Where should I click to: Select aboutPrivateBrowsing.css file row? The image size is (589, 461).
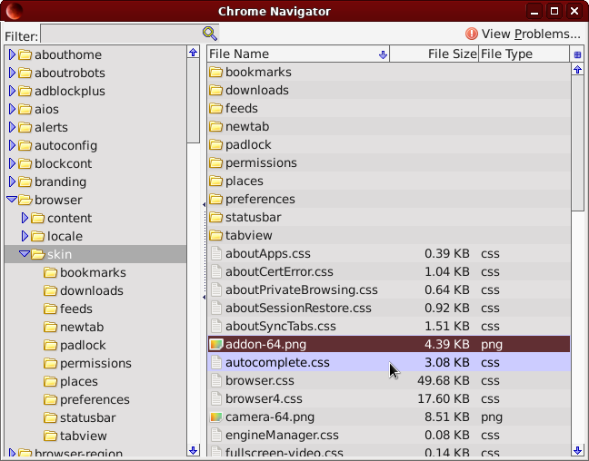point(389,290)
